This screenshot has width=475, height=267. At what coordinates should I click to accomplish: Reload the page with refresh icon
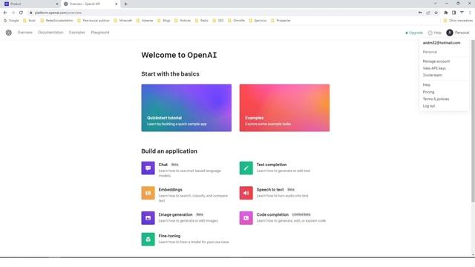21,13
